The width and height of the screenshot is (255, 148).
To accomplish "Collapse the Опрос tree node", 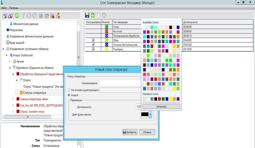I will coord(16,80).
